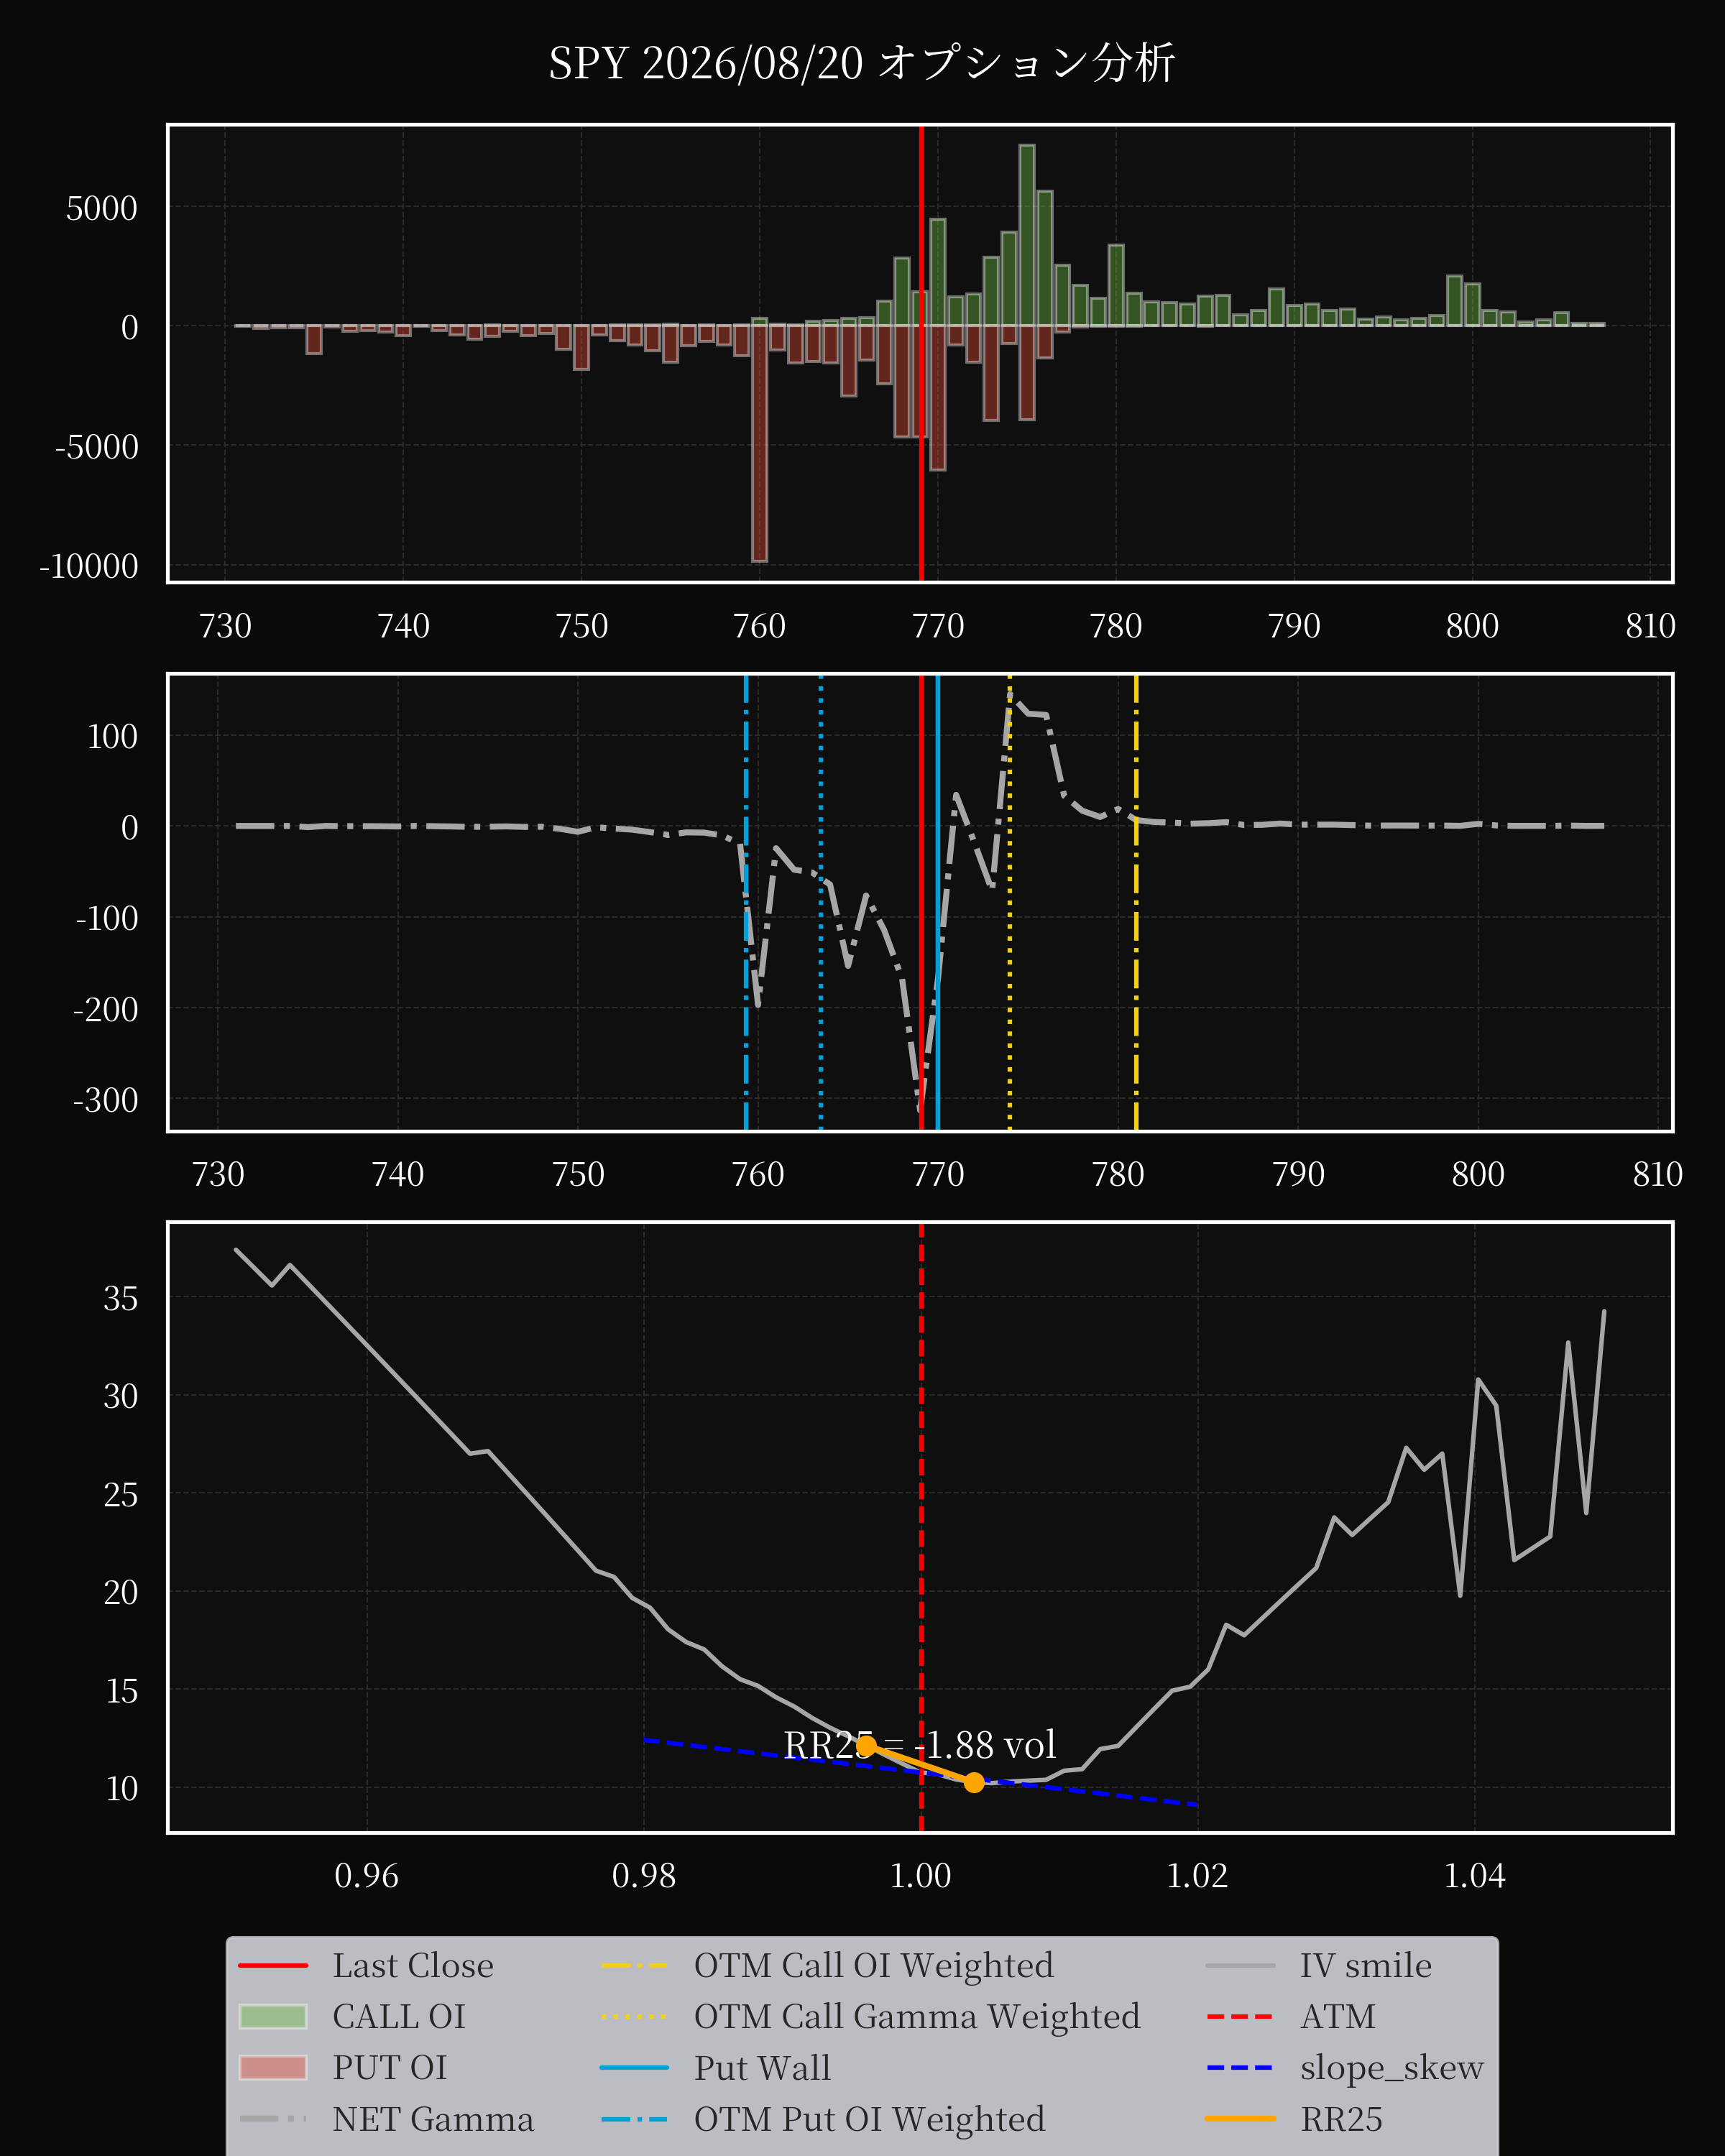Click the yellow dash-dot vertical line near 781
Image resolution: width=1725 pixels, height=2156 pixels.
point(1136,902)
